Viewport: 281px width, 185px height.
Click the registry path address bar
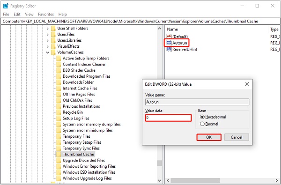(x=140, y=22)
